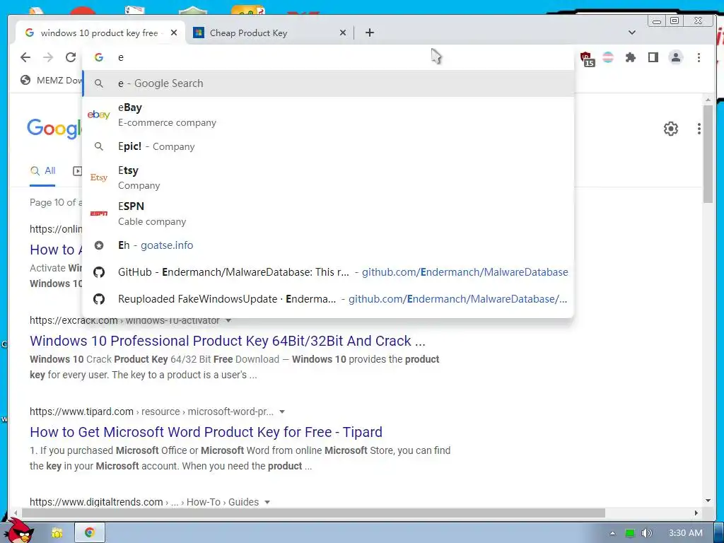
Task: Close the windows 10 product key free tab
Action: click(174, 33)
